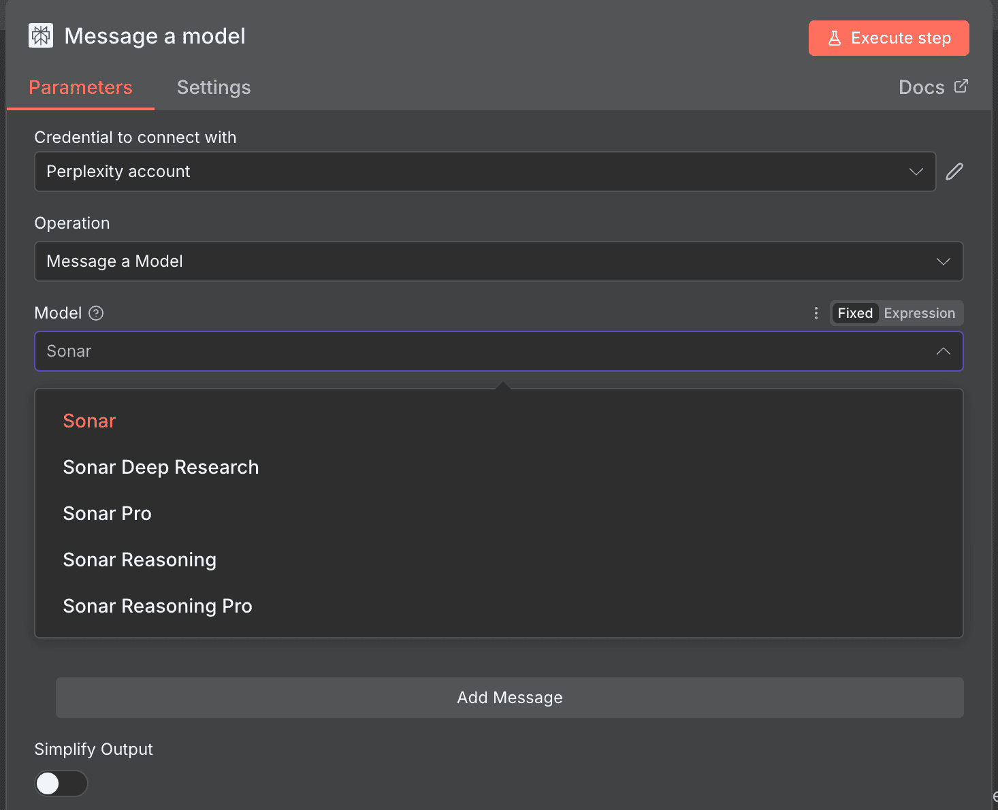Screen dimensions: 998x810
Task: Click the Perplexity node icon in the header
Action: [x=41, y=35]
